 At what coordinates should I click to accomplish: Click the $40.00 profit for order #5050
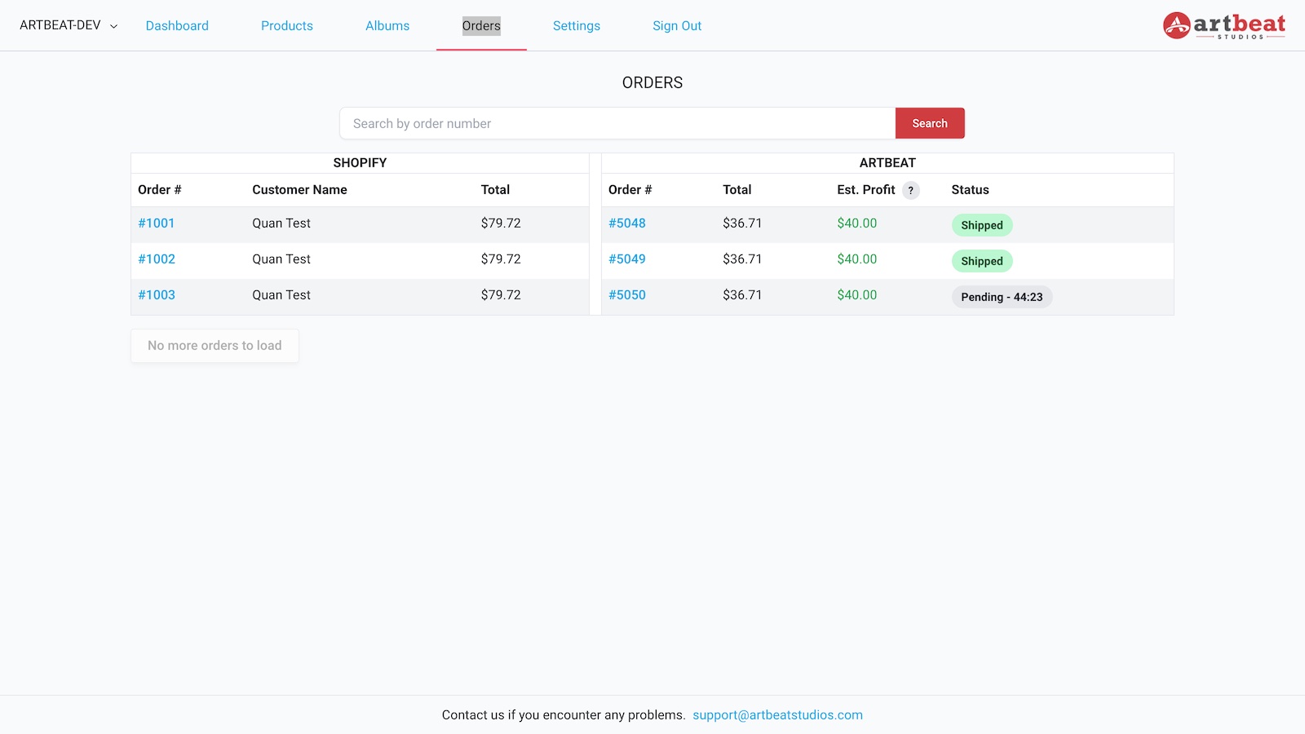tap(857, 294)
